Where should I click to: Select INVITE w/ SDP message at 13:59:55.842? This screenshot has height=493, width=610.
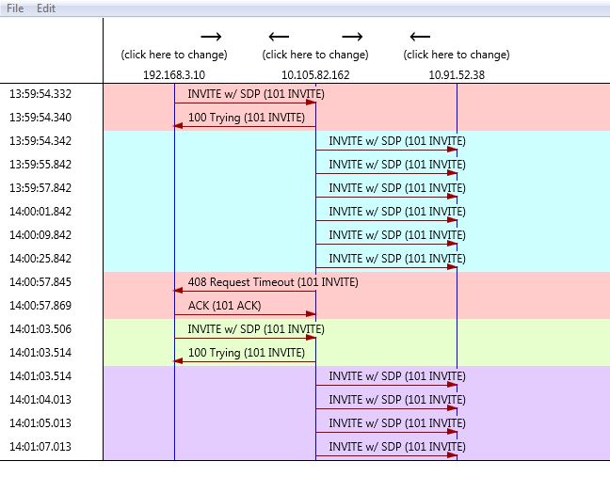coord(397,165)
